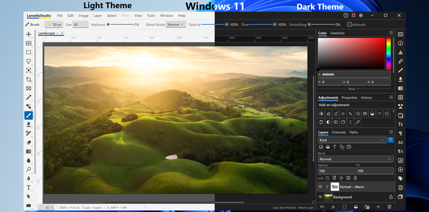
Task: Delete layer with the trash icon
Action: 390,207
